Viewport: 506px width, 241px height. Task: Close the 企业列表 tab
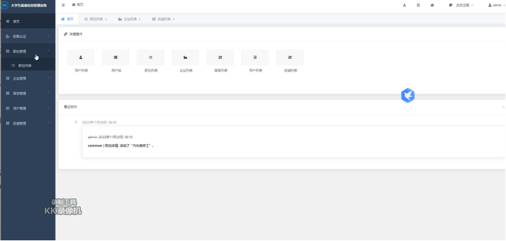pyautogui.click(x=140, y=19)
